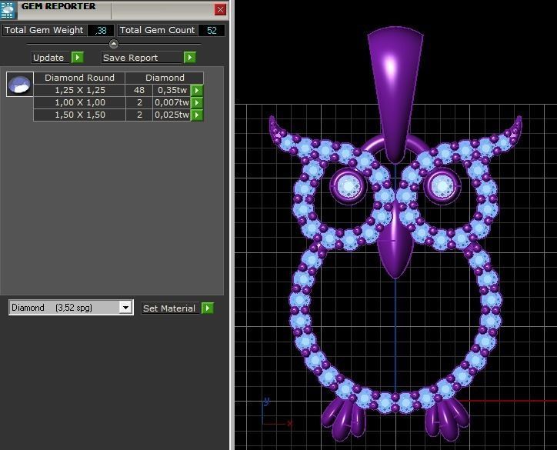557x450 pixels.
Task: Click the Total Gem Weight label
Action: coord(44,30)
